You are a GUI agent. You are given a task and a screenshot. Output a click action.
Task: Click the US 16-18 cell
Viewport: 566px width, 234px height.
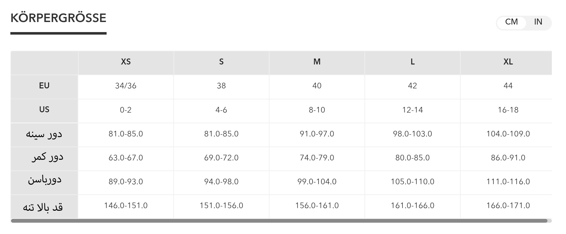pos(508,110)
